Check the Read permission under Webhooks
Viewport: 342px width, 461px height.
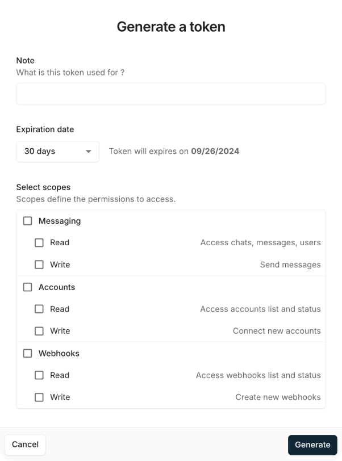pyautogui.click(x=39, y=375)
